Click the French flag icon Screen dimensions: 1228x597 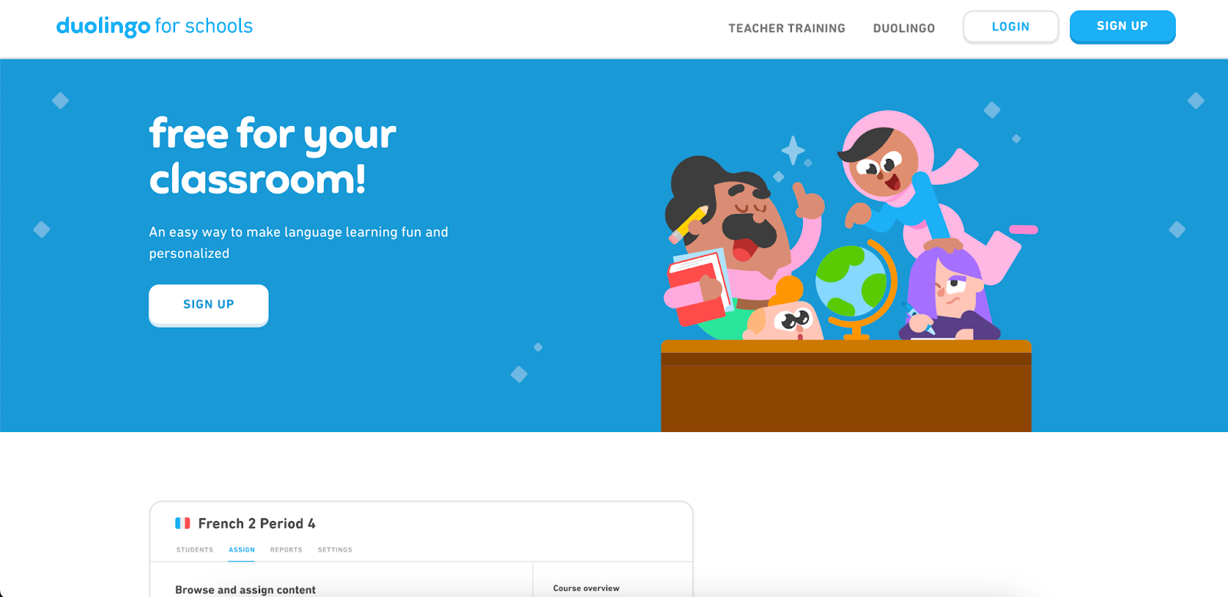183,523
